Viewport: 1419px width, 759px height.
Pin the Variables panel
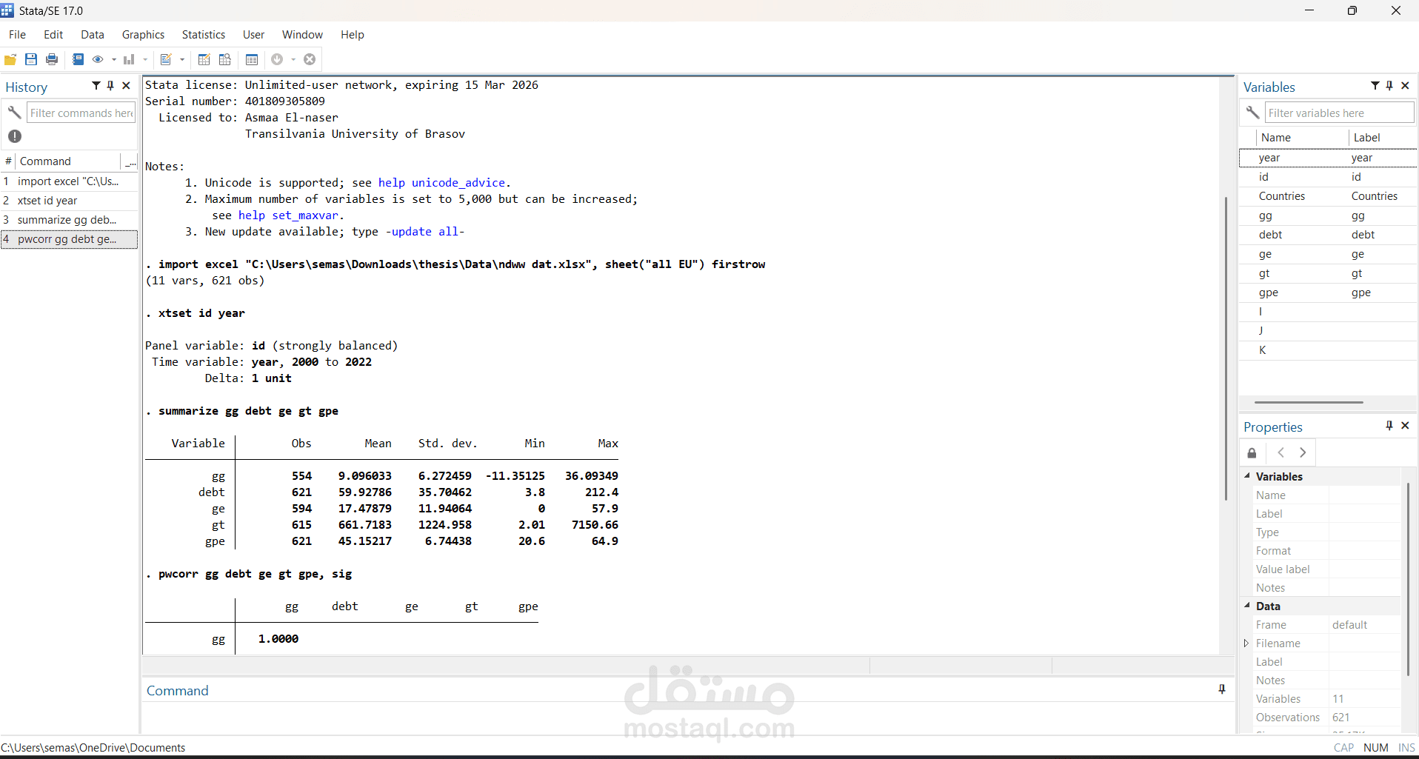point(1389,86)
